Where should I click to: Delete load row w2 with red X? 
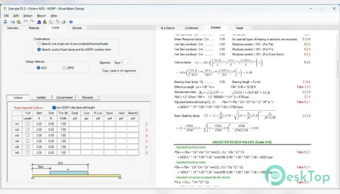click(146, 130)
